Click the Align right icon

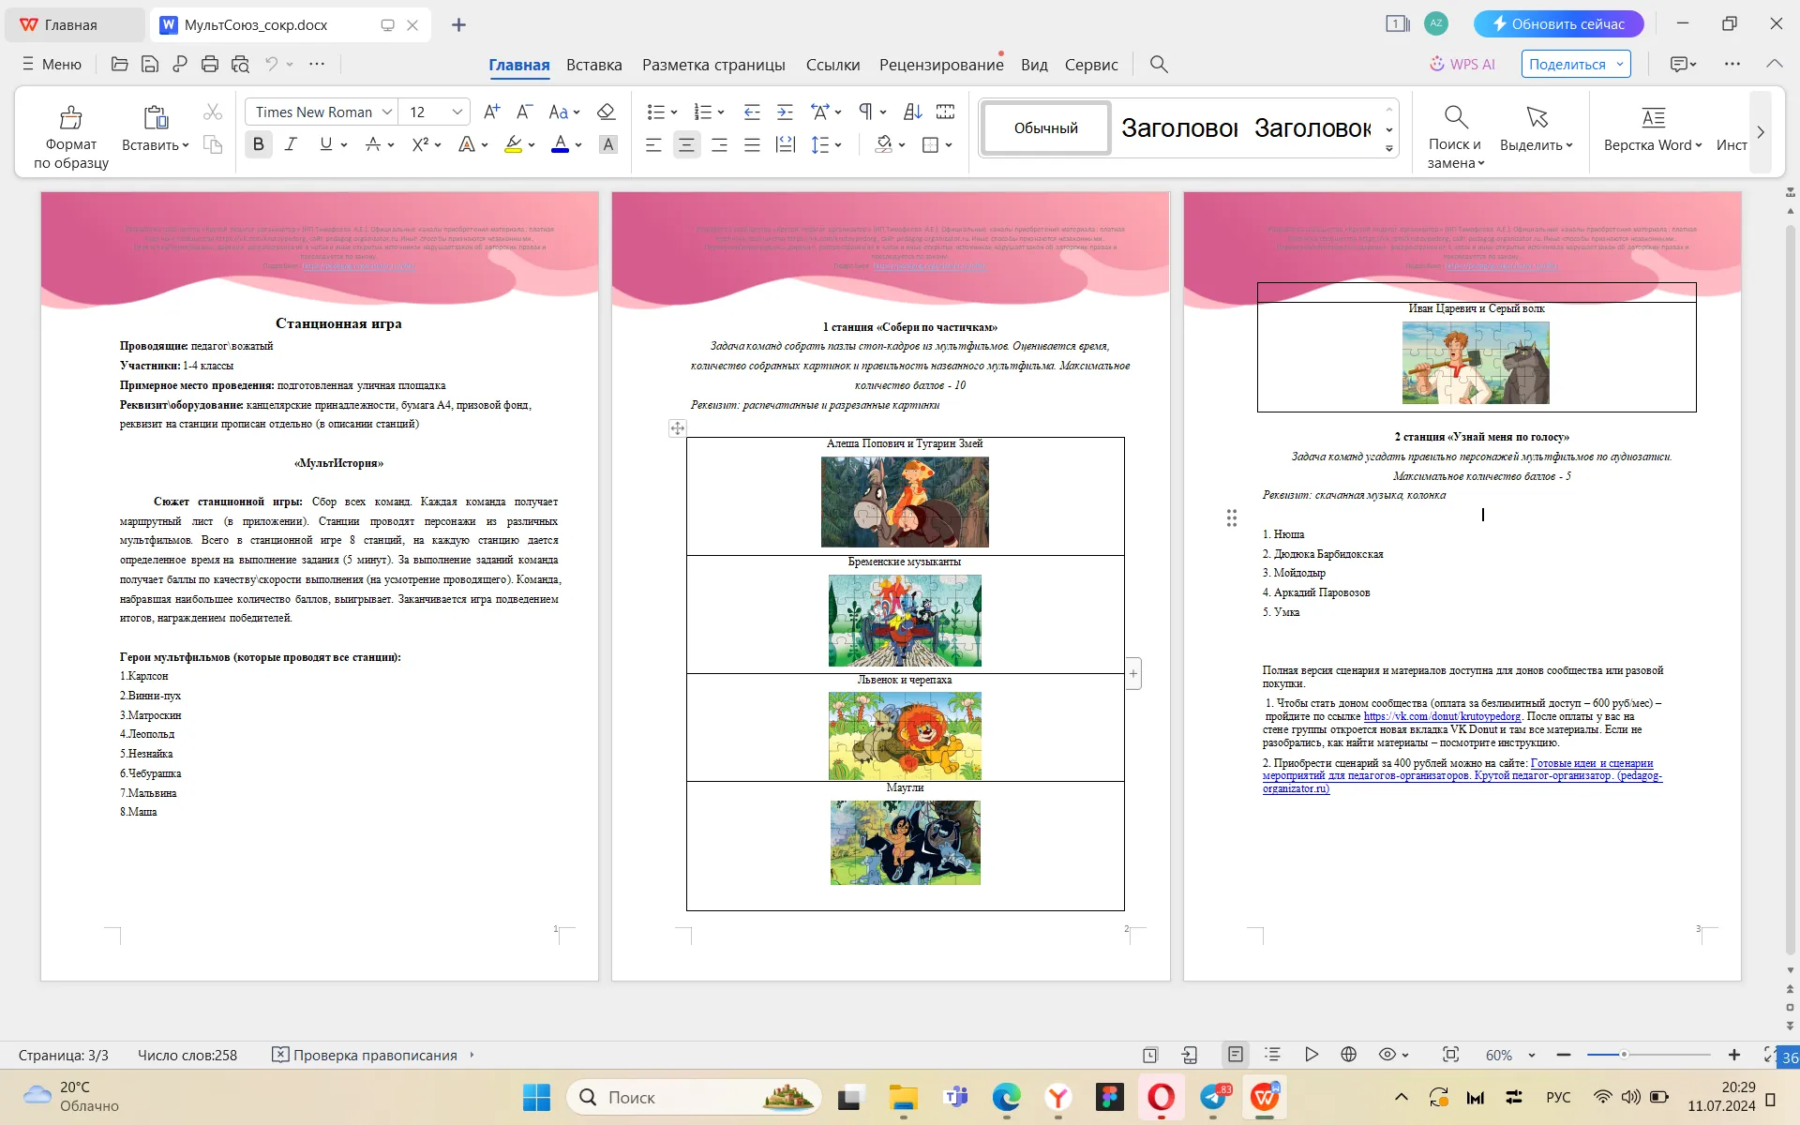click(x=719, y=144)
